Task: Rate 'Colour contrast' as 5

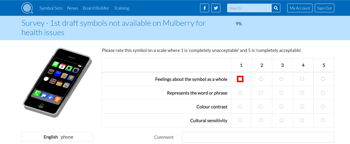Action: 323,106
